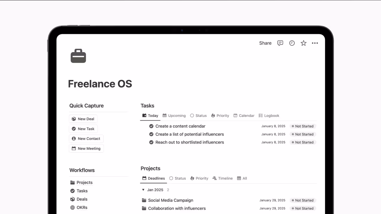Screen dimensions: 381x214
Task: Click the briefcase page icon
Action: tap(78, 56)
